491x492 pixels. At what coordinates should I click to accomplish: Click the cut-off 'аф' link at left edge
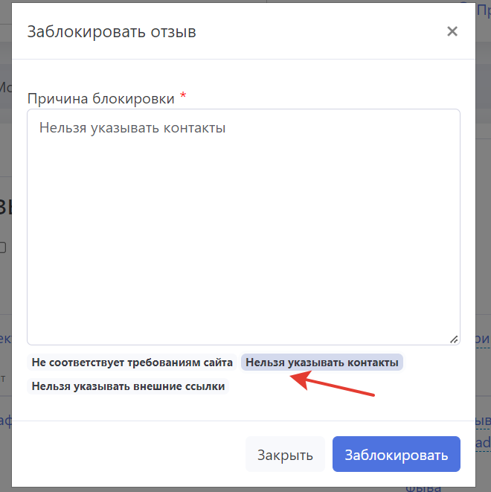point(6,421)
